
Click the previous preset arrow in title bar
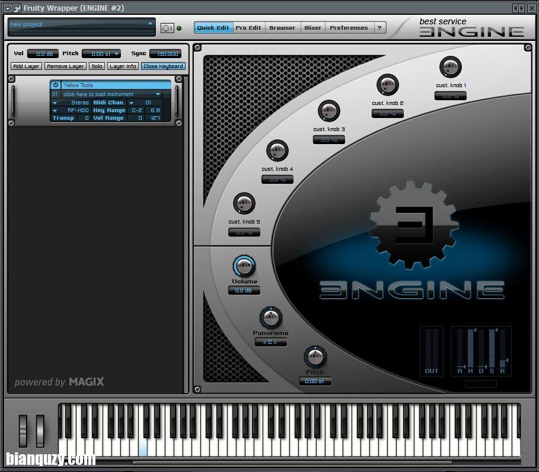pyautogui.click(x=515, y=8)
